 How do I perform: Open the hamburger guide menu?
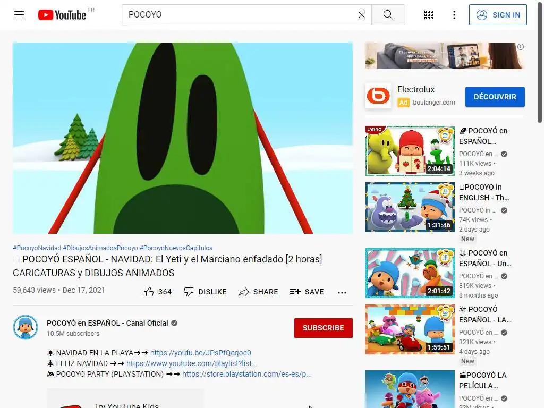19,15
